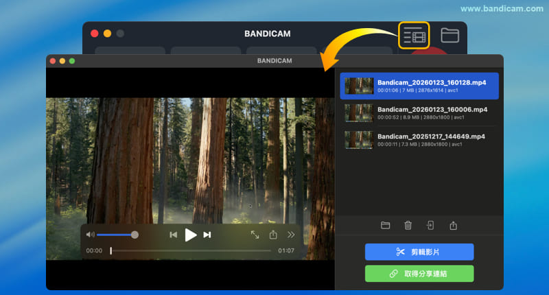Toggle fullscreen in the video player
Viewport: 549px width, 295px height.
pyautogui.click(x=255, y=235)
